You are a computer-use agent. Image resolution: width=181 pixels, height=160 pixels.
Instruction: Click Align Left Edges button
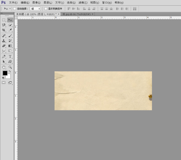pyautogui.click(x=84, y=9)
